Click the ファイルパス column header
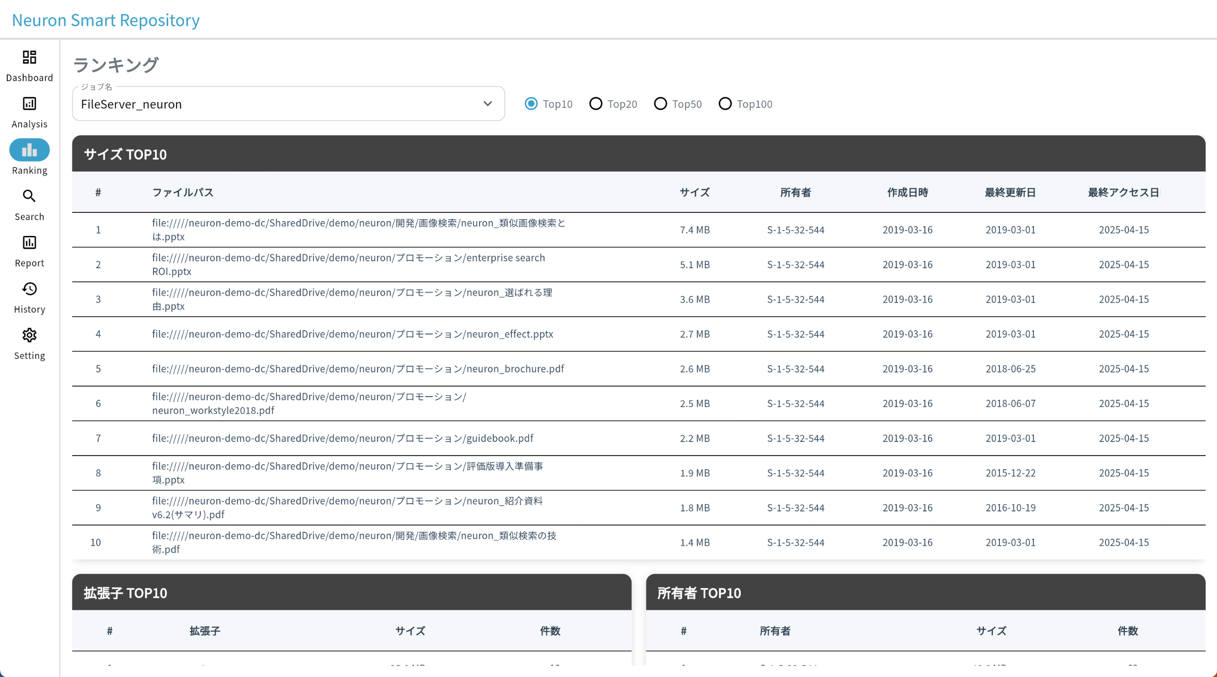Screen dimensions: 1217x677 [183, 192]
